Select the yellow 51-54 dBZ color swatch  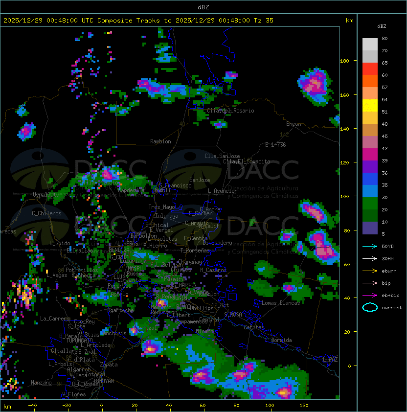370,106
